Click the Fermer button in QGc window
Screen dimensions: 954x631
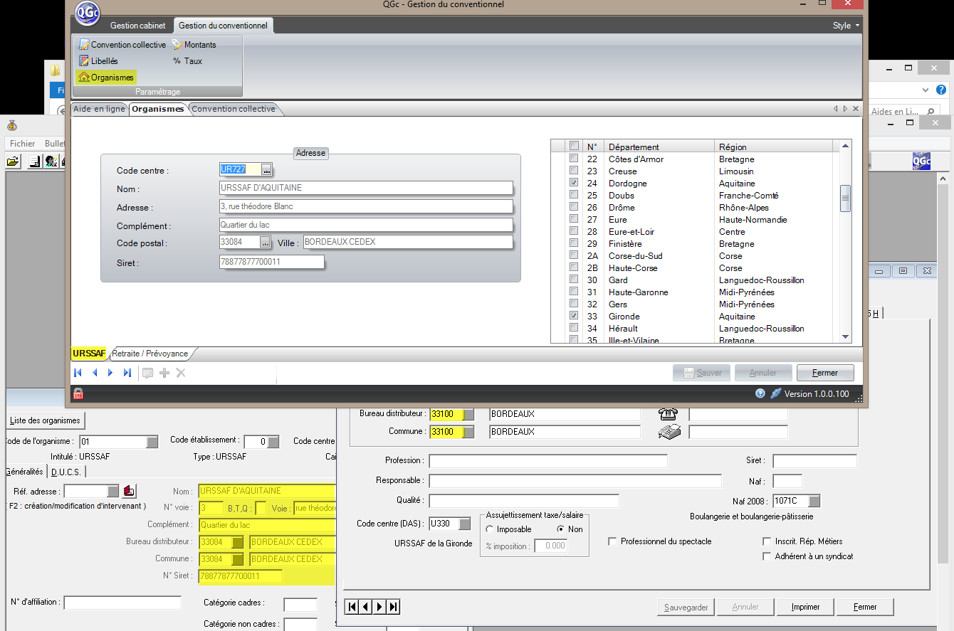point(825,373)
